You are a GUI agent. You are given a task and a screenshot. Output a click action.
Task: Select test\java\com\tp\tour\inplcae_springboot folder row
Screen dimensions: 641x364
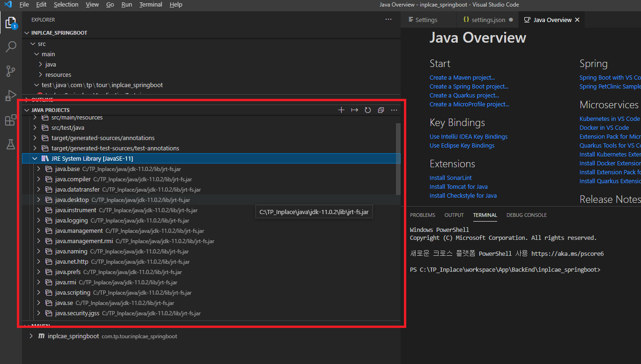pyautogui.click(x=211, y=85)
